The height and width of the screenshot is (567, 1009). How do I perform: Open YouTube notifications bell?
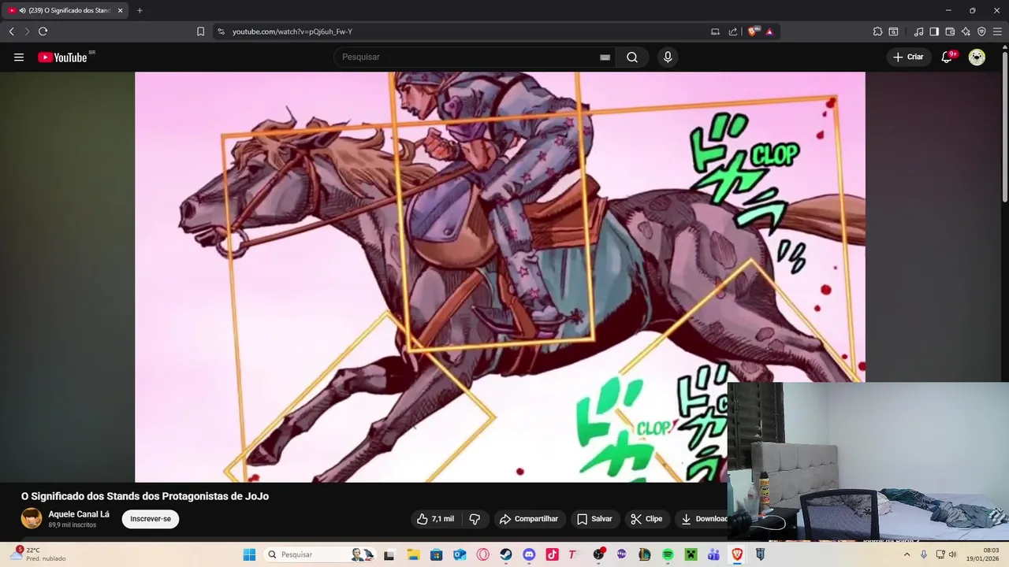tap(947, 57)
